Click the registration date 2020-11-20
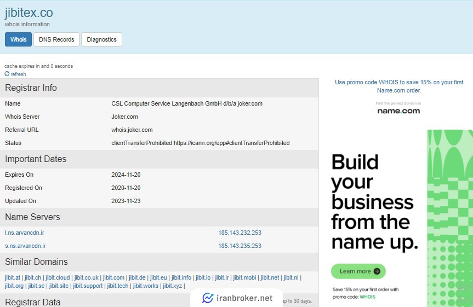Viewport: 473px width, 307px height. tap(126, 188)
